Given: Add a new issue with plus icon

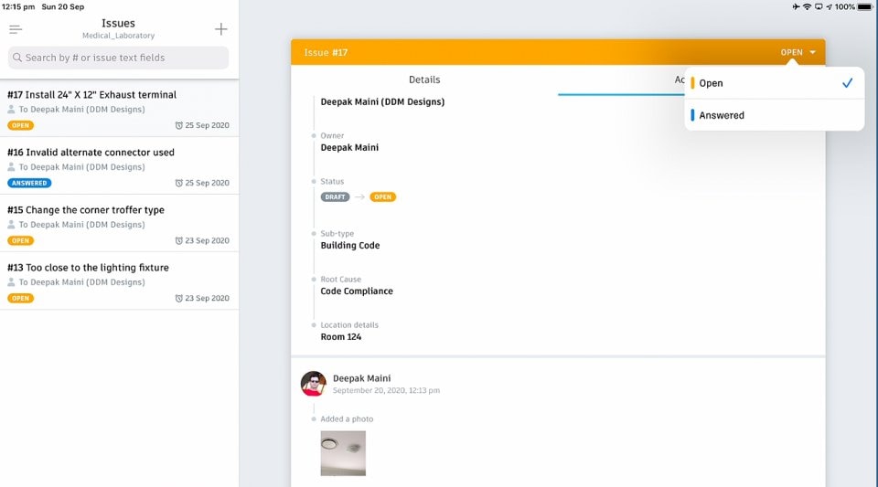Looking at the screenshot, I should [x=221, y=29].
